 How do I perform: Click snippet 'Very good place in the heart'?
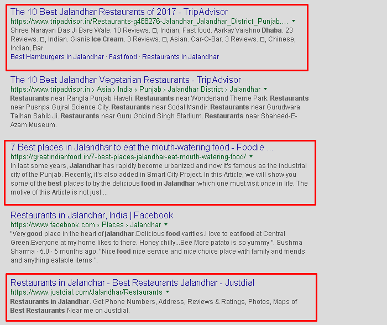57,234
